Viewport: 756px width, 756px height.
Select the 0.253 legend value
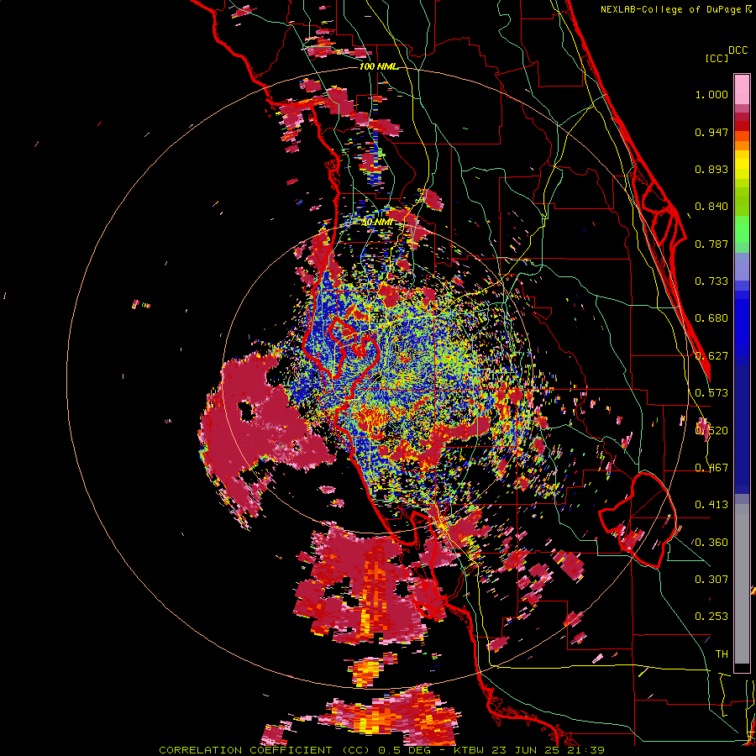point(711,617)
